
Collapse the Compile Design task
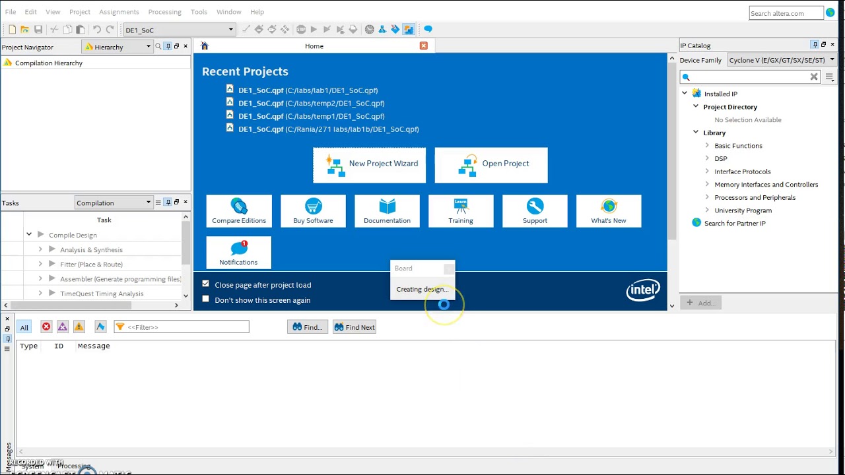click(29, 234)
